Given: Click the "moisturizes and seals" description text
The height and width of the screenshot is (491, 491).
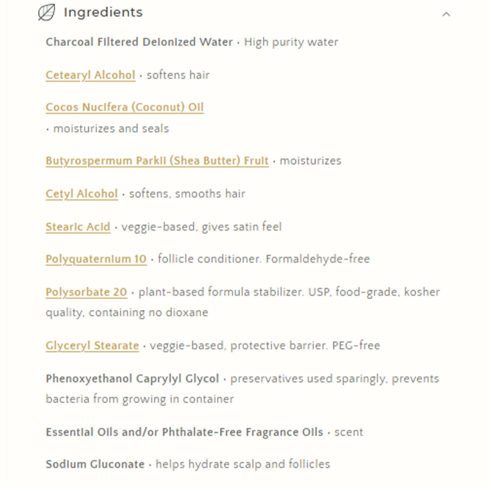Looking at the screenshot, I should (111, 129).
